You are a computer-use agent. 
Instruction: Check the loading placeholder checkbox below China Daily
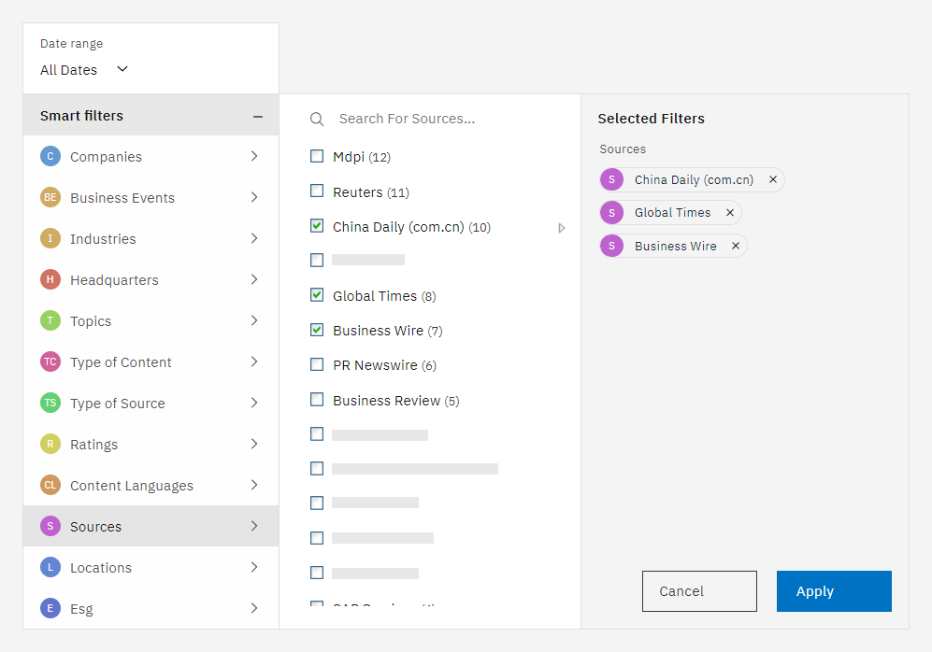[317, 260]
